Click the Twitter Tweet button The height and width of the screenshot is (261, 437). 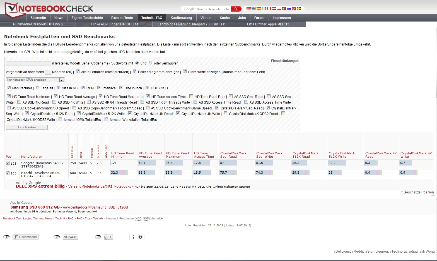click(x=70, y=237)
